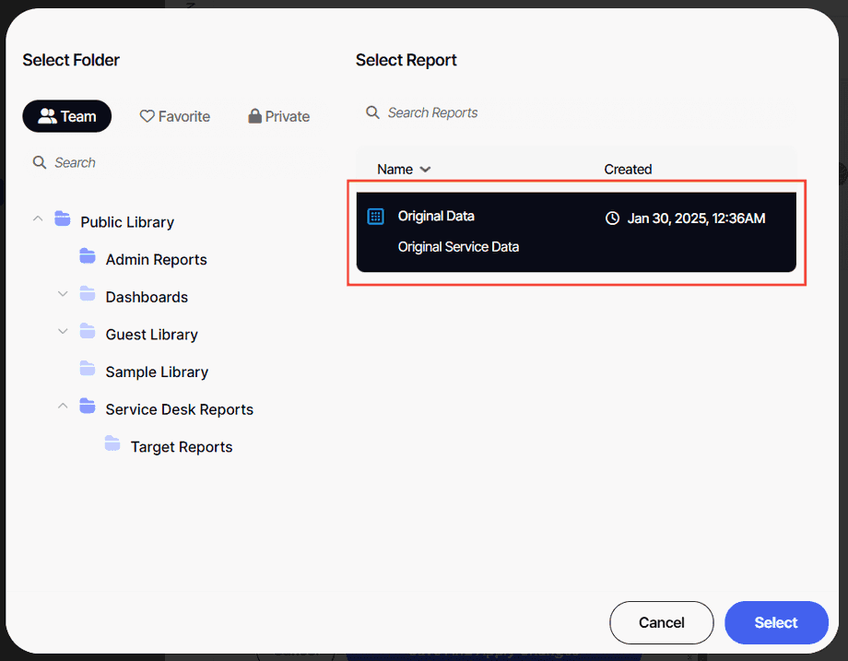Image resolution: width=848 pixels, height=661 pixels.
Task: Toggle the Private folder filter
Action: [x=278, y=115]
